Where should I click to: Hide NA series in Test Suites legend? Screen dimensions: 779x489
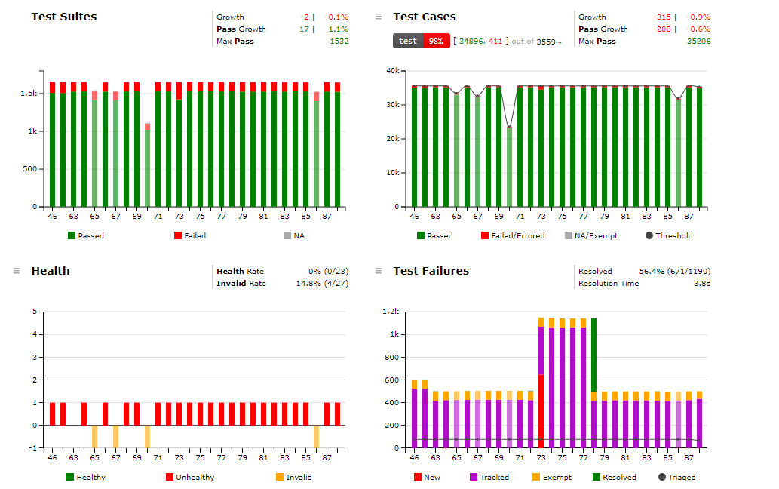point(294,235)
